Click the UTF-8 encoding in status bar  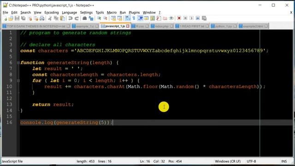click(x=251, y=161)
